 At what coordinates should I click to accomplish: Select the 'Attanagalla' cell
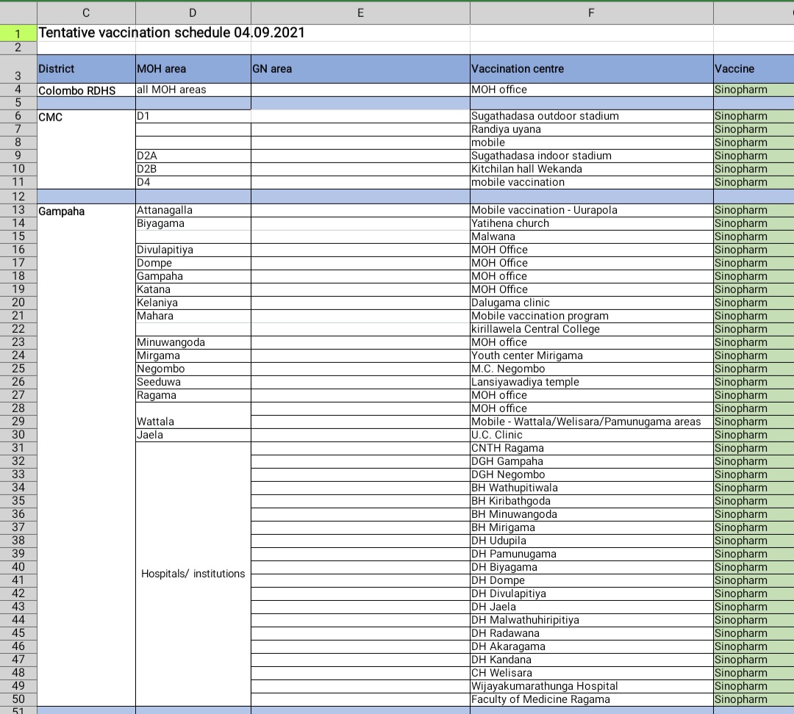coord(193,210)
